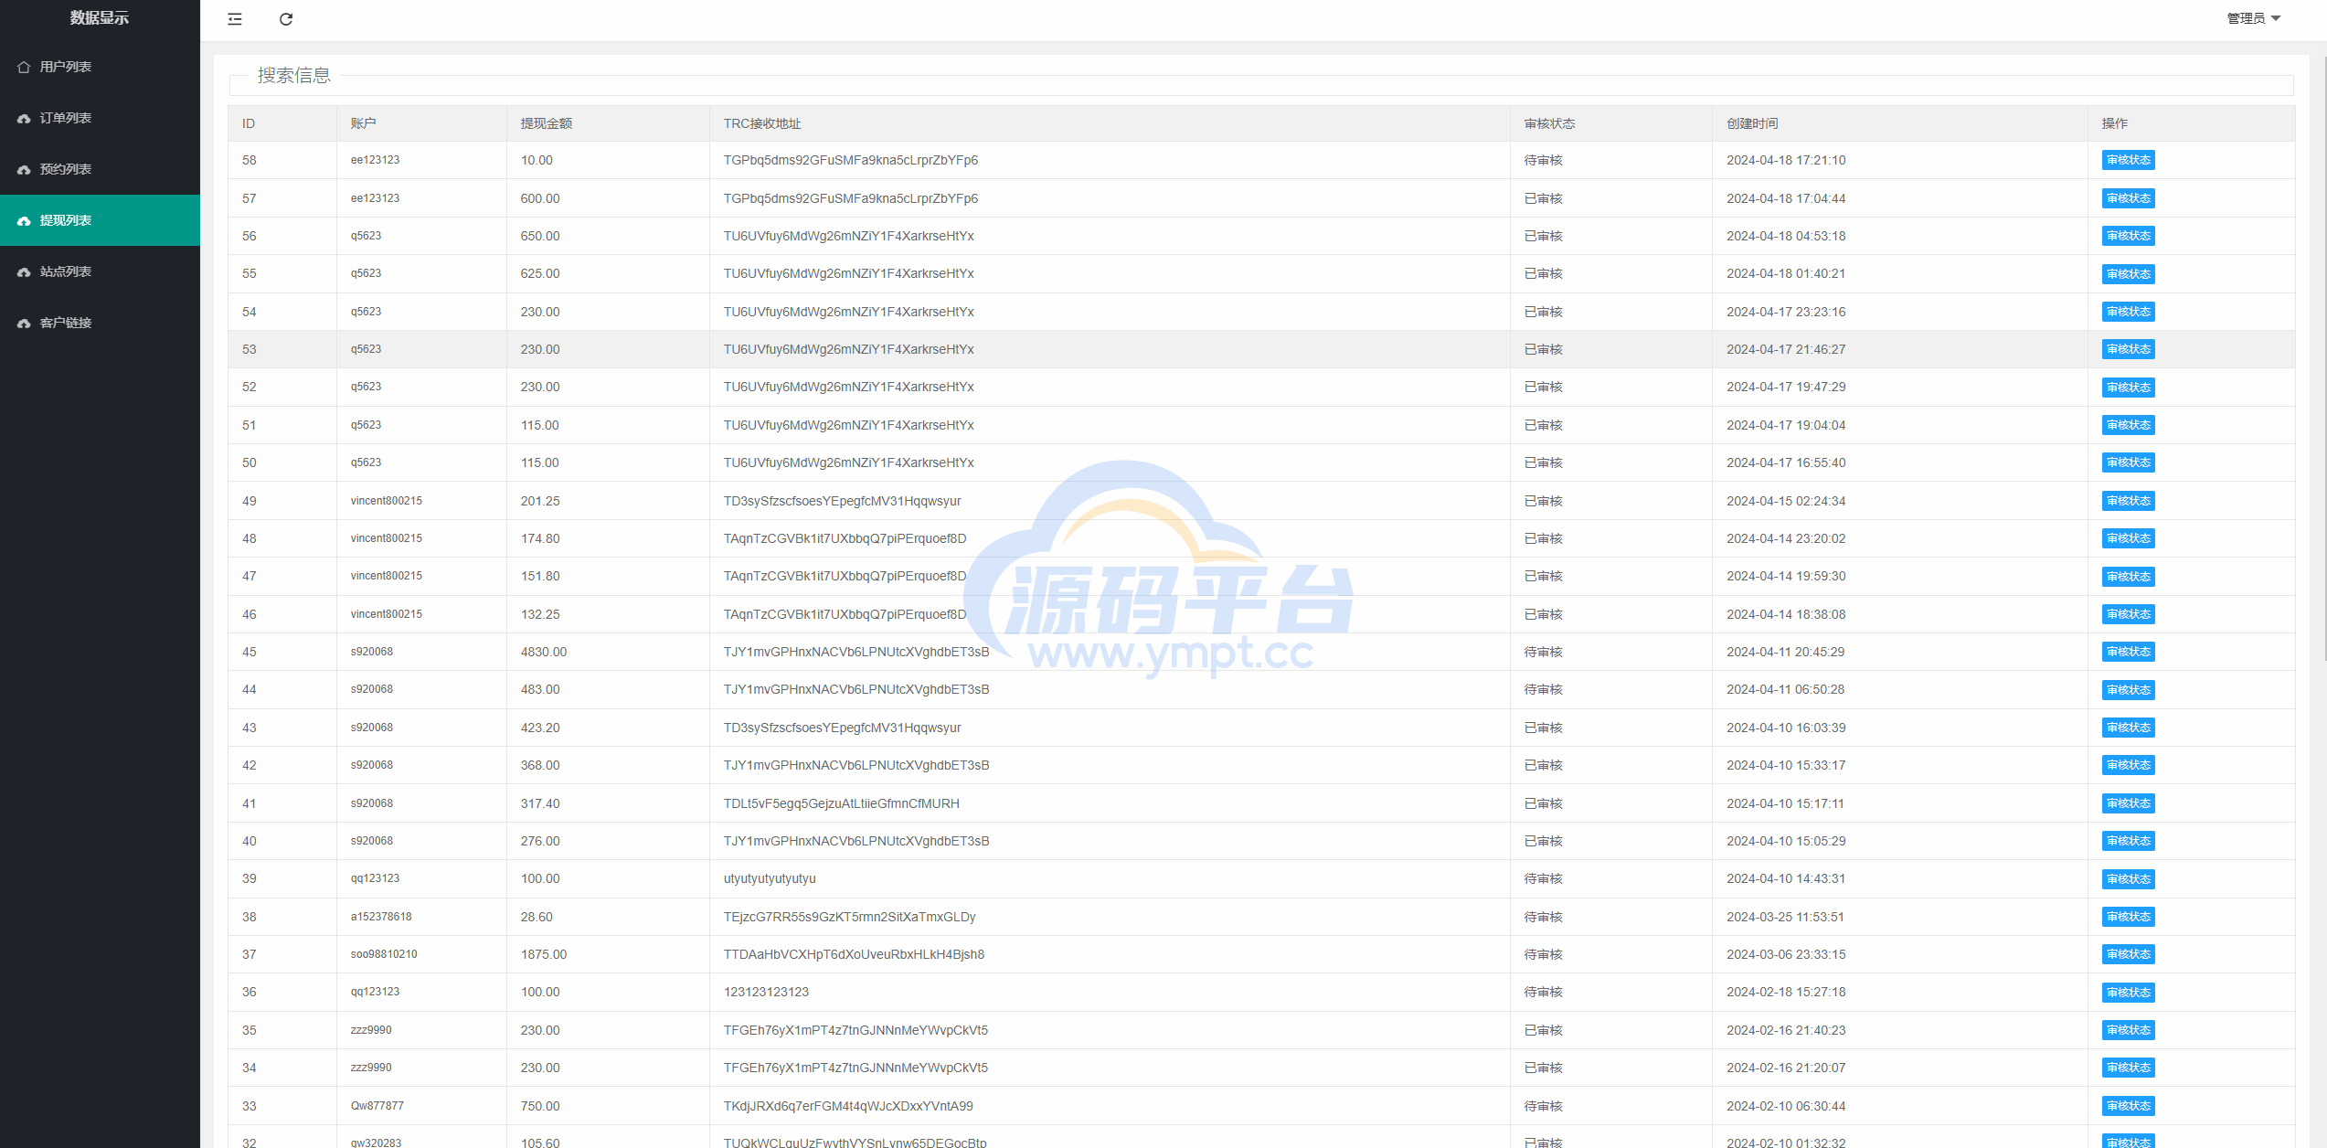Viewport: 2327px width, 1148px height.
Task: Click the refresh page icon
Action: [x=286, y=19]
